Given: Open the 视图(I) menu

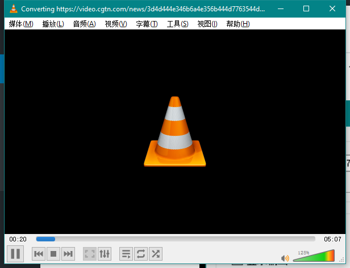Looking at the screenshot, I should (x=207, y=24).
